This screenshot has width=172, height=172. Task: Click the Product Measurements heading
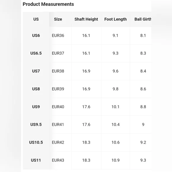pyautogui.click(x=48, y=4)
